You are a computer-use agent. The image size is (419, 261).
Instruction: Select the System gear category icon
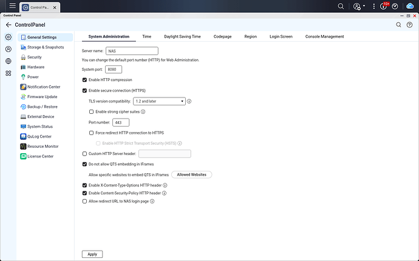pos(9,37)
